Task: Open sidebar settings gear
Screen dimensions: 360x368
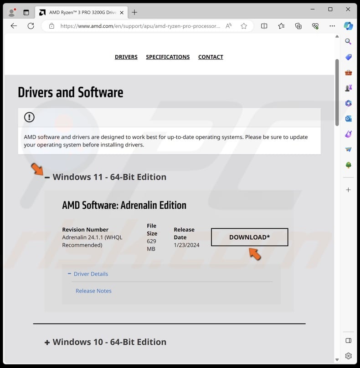Action: click(x=349, y=356)
